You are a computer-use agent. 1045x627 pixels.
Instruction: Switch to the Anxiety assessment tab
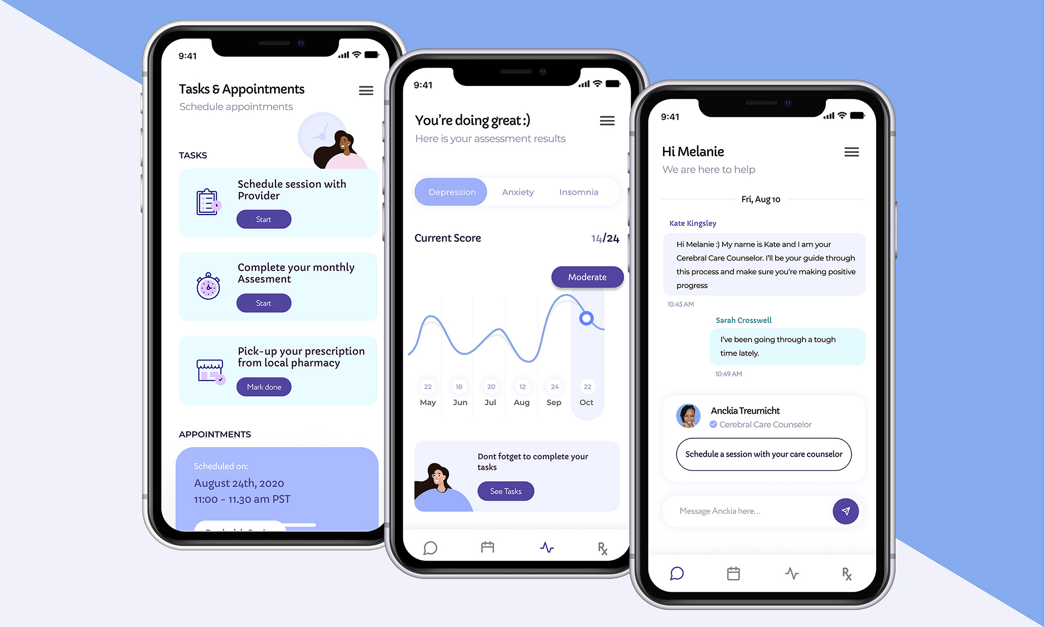(x=517, y=192)
